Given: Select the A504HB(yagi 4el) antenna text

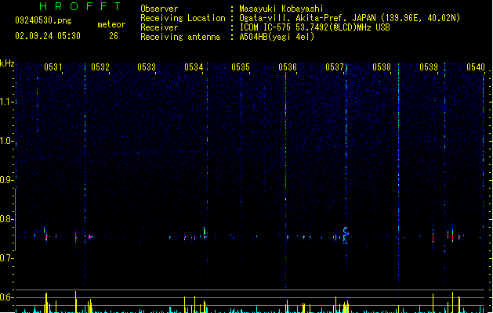Looking at the screenshot, I should pos(277,37).
